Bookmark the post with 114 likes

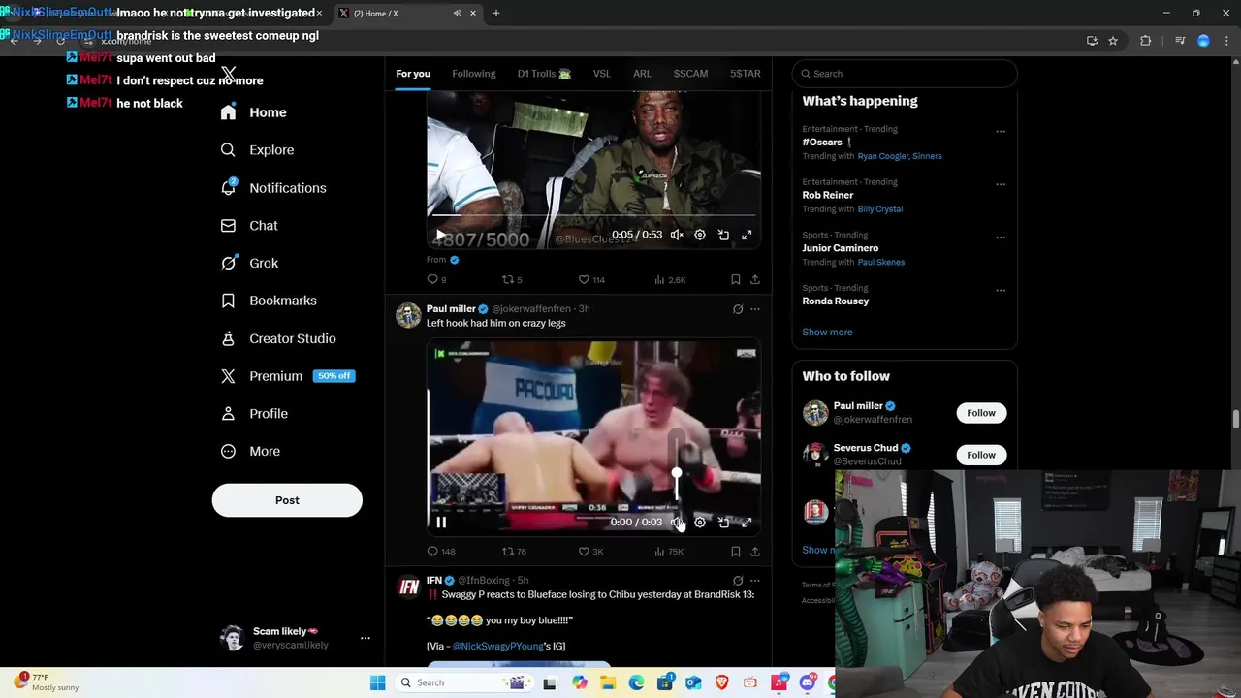coord(735,279)
